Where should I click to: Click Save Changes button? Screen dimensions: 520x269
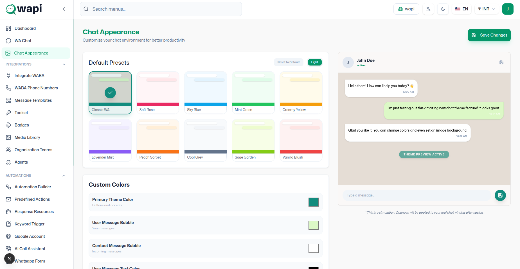489,35
